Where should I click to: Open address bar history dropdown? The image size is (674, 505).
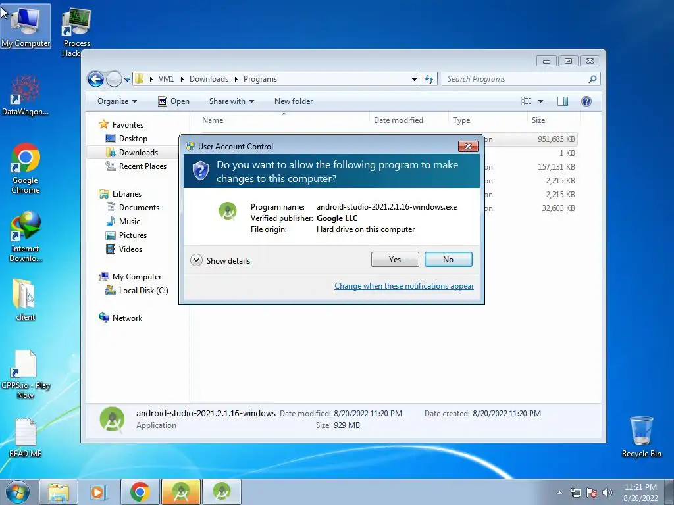pos(414,79)
